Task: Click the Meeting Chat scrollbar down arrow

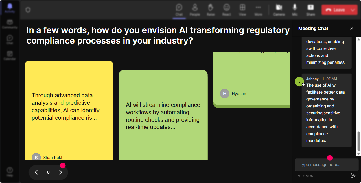Action: pos(359,154)
